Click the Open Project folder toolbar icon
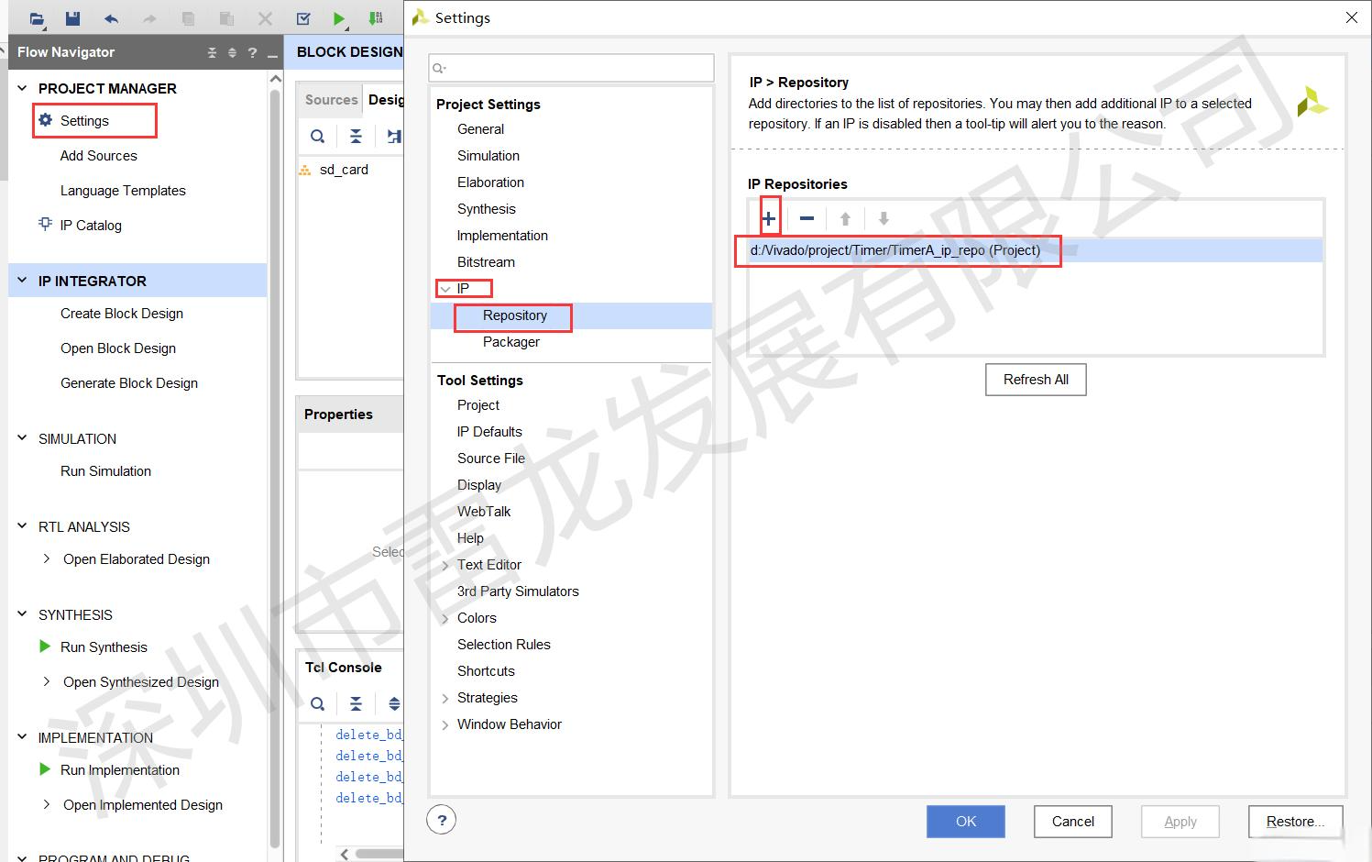 [37, 18]
